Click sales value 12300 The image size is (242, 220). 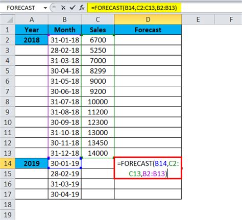coord(98,123)
